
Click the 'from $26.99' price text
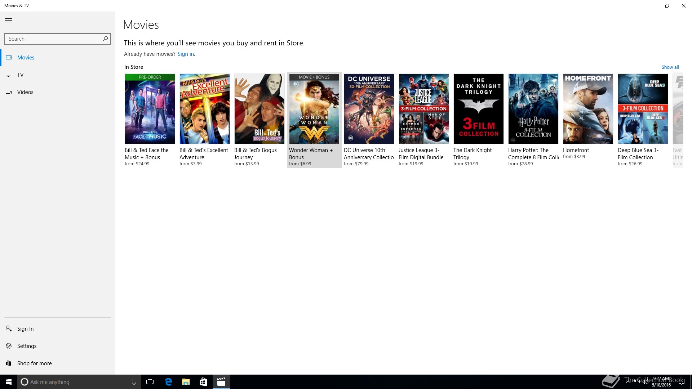pos(630,164)
